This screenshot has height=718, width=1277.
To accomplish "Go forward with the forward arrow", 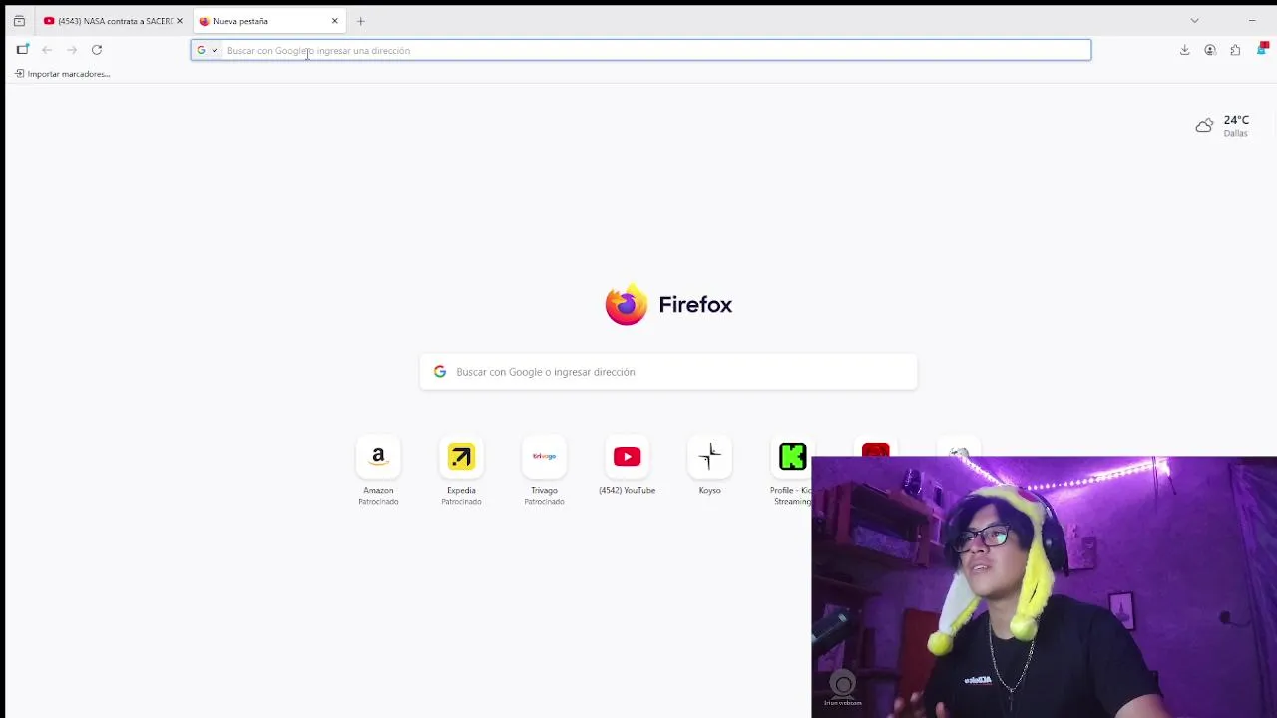I will pos(72,50).
